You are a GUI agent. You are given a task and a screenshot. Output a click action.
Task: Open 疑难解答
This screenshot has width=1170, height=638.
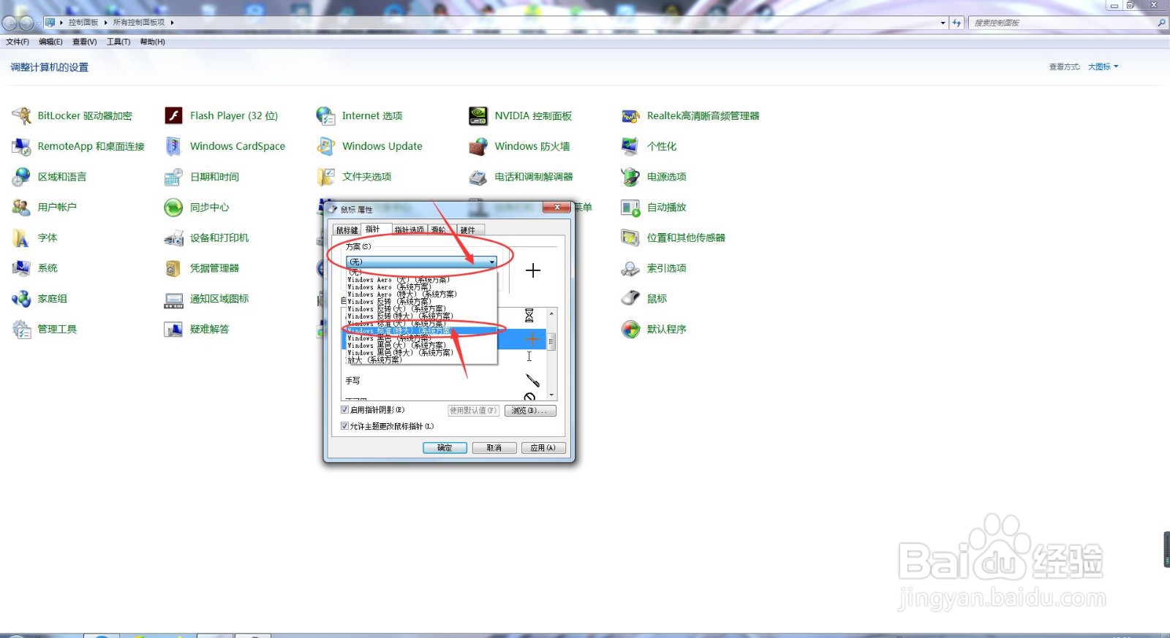pos(197,330)
